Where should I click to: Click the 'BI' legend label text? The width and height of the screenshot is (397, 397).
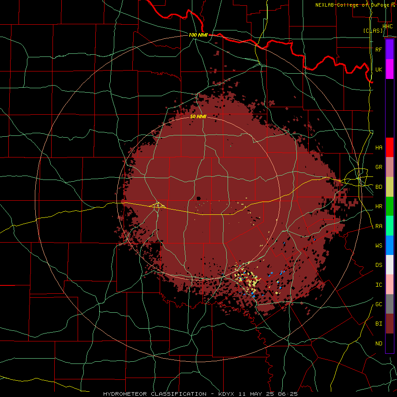click(378, 324)
